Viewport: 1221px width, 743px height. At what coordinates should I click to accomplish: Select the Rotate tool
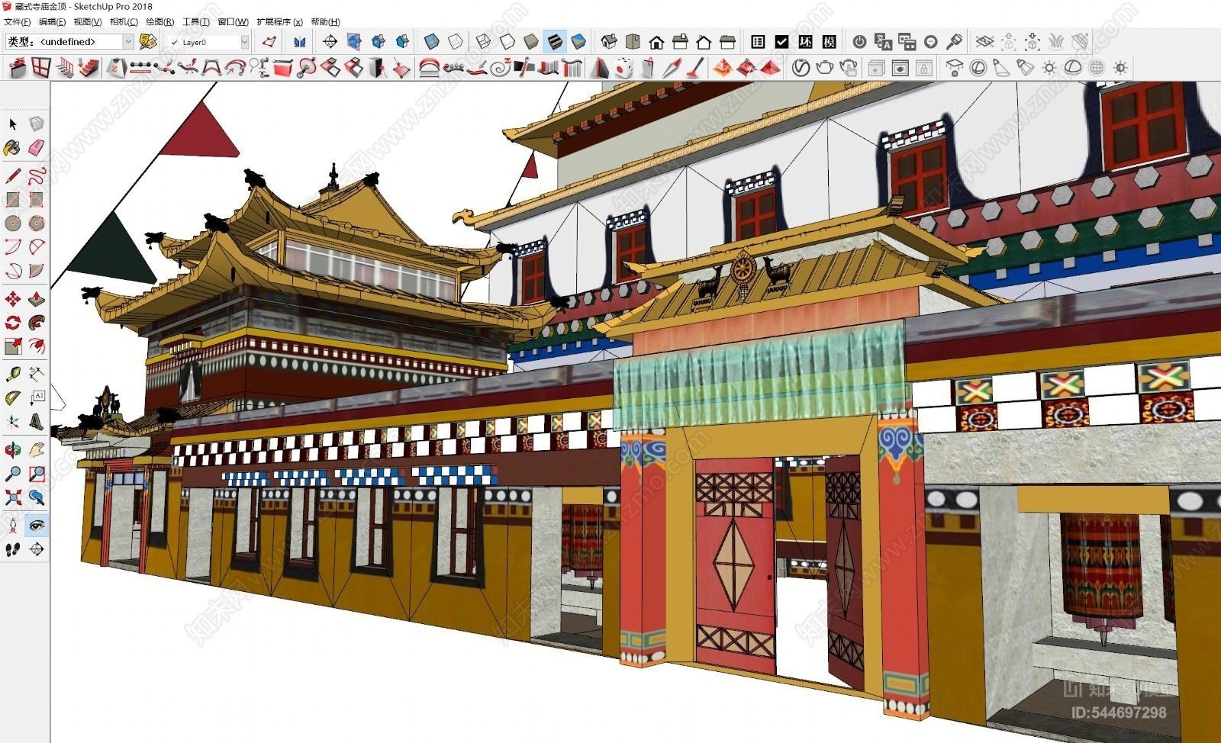pos(13,323)
